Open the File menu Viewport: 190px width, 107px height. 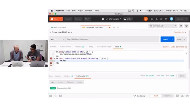click(68, 11)
